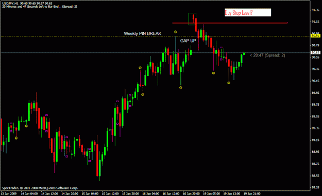
Task: Click the 91.15 price axis value
Action: coord(315,22)
